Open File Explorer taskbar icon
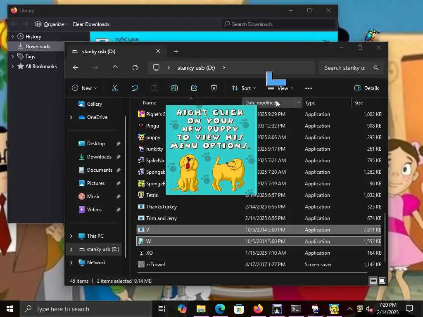This screenshot has width=423, height=317. [x=201, y=309]
